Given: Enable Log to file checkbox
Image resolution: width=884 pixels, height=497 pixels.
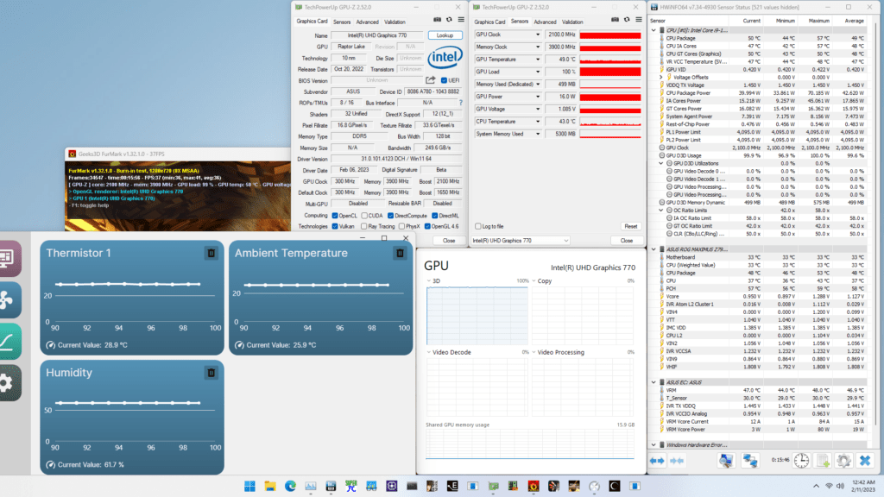Looking at the screenshot, I should pos(478,227).
